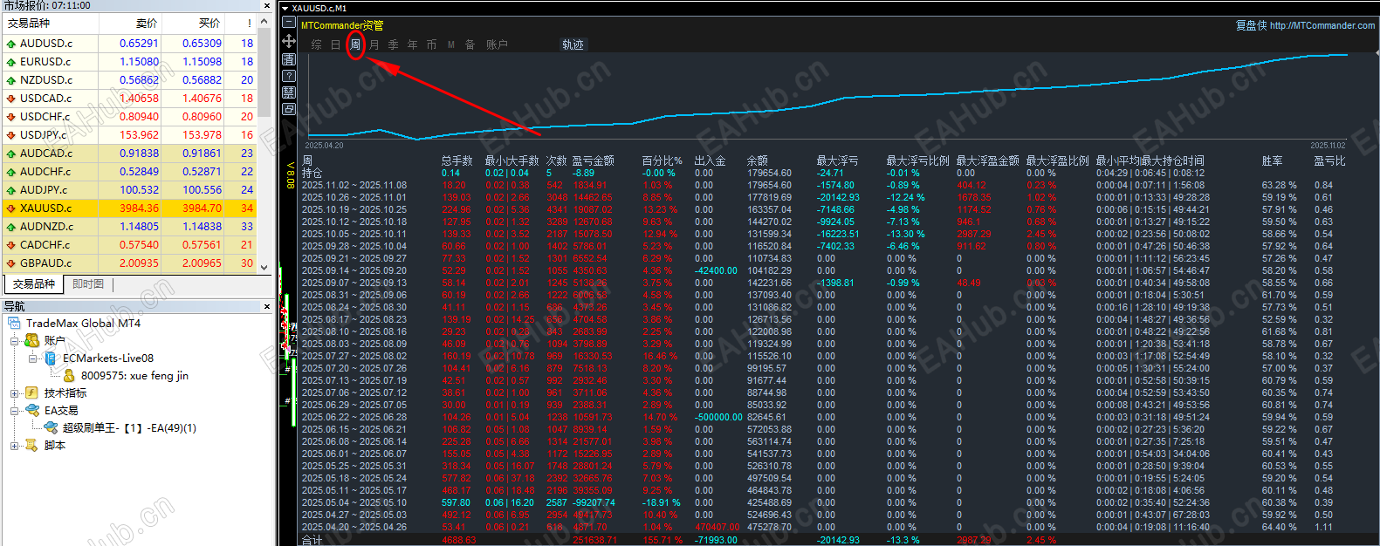The image size is (1380, 546).
Task: Click the 技术指标 indicators function icon
Action: coord(32,393)
